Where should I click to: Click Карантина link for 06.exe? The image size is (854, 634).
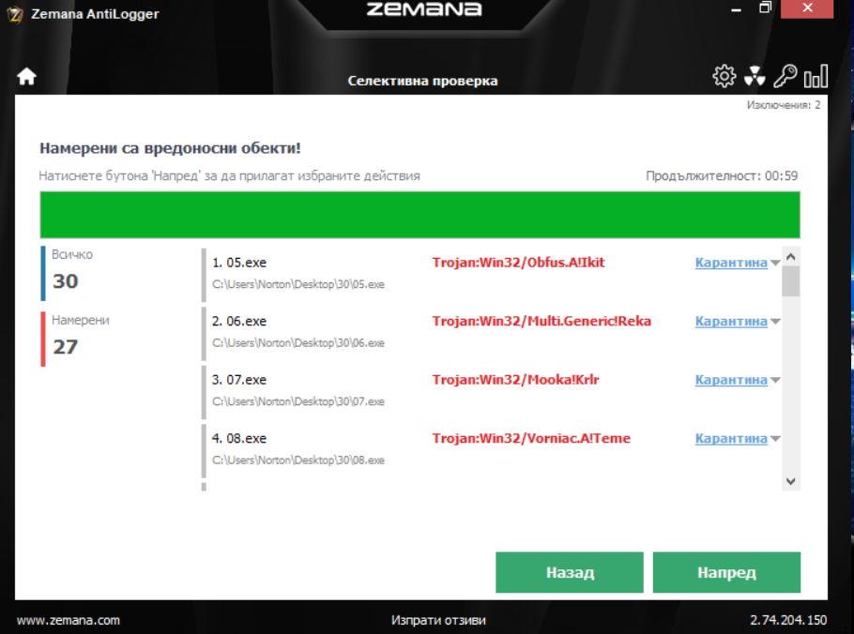pos(731,321)
